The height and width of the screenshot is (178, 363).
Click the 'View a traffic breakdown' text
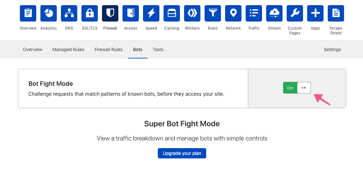(x=182, y=138)
